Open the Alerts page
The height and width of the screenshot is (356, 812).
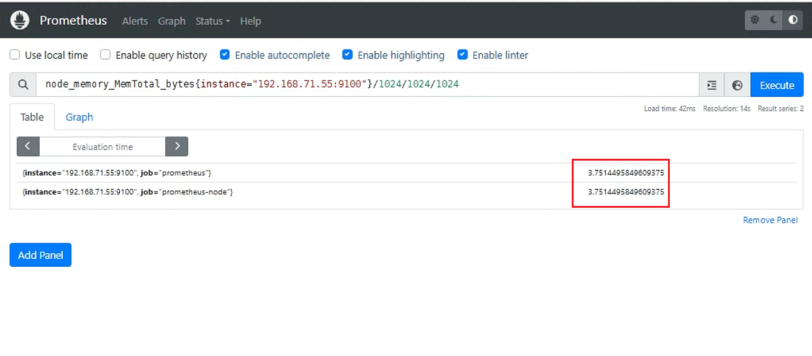tap(135, 20)
